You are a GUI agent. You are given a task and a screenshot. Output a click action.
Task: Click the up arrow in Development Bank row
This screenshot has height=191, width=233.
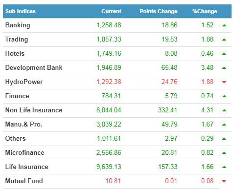pyautogui.click(x=224, y=68)
